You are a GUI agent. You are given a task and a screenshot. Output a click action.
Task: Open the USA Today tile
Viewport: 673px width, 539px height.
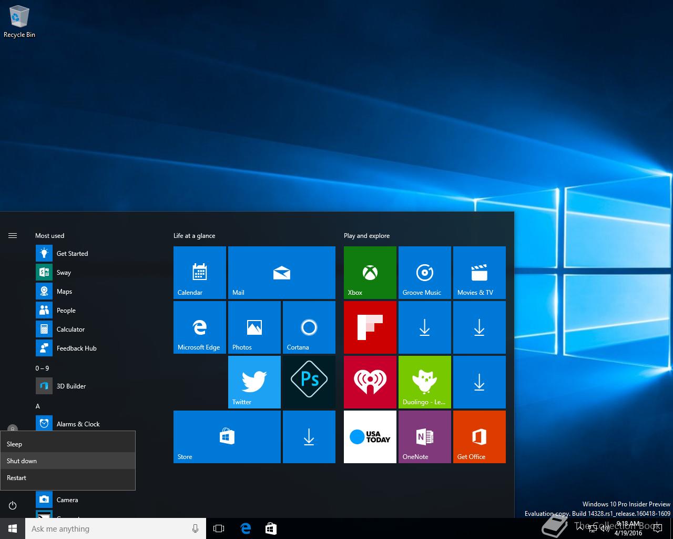(x=370, y=437)
